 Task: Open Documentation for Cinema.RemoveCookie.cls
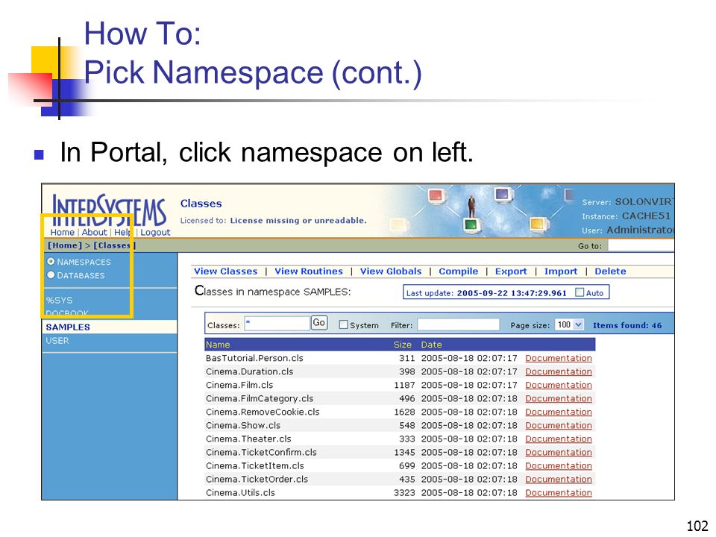(559, 412)
